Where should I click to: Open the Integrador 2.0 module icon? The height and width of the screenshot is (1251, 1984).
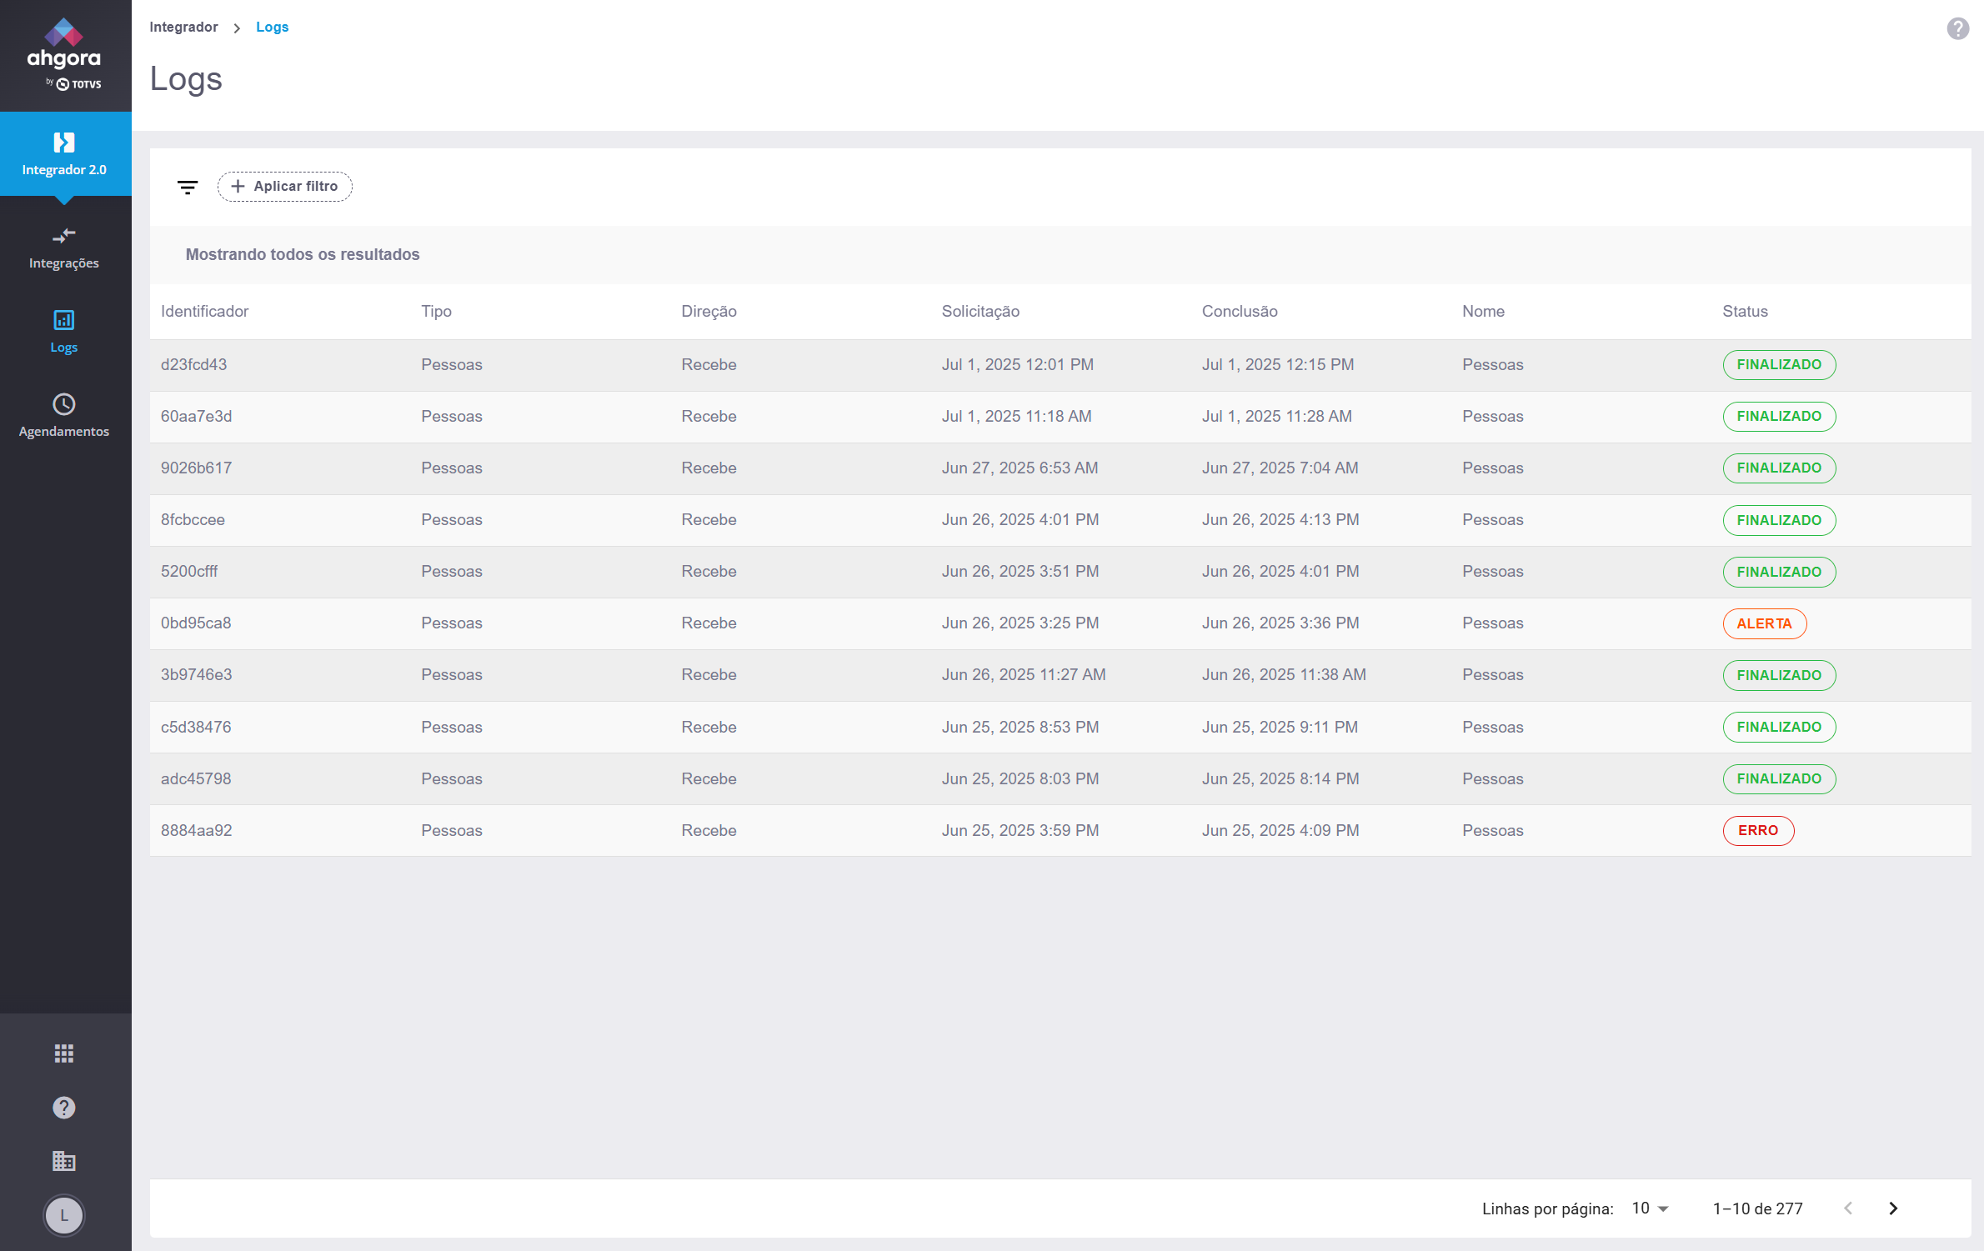64,143
